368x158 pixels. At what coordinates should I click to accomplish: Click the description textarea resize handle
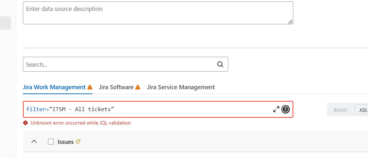(290, 22)
